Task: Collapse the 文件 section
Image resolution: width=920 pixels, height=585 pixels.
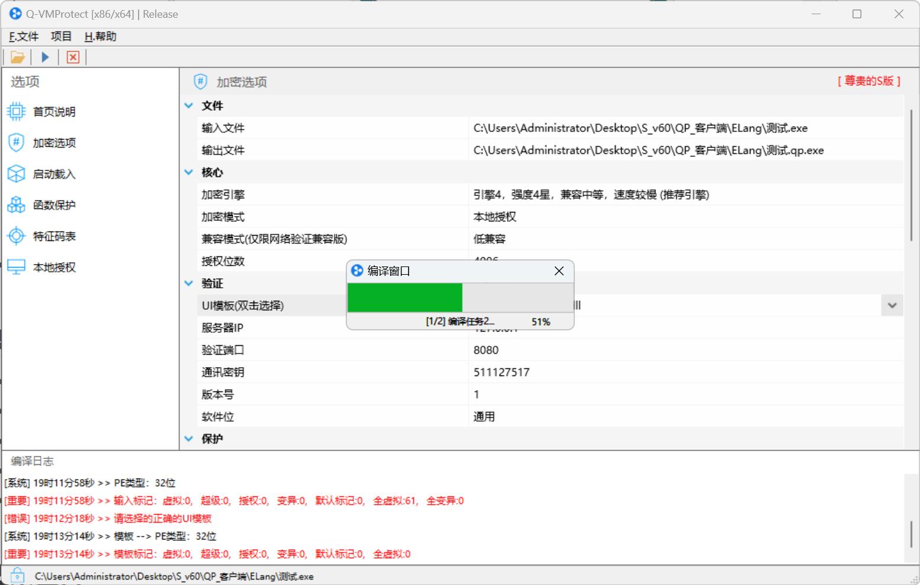Action: [x=188, y=105]
